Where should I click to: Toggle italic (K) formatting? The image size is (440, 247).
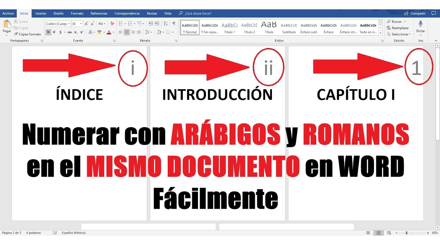pos(54,32)
